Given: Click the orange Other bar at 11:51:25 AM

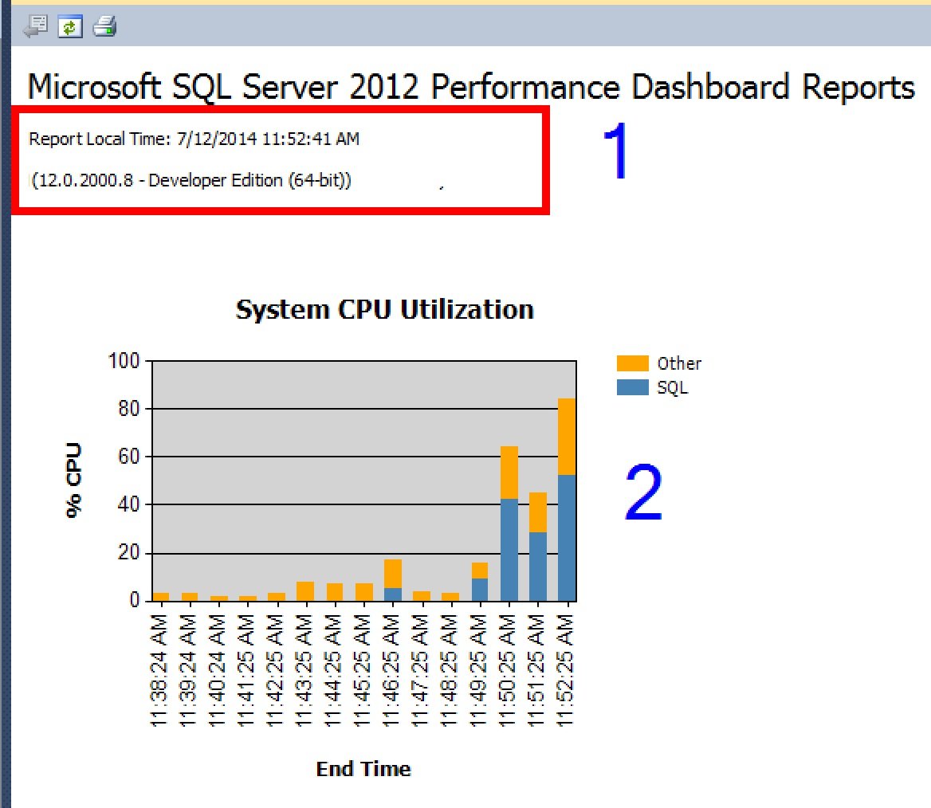Looking at the screenshot, I should click(x=538, y=512).
